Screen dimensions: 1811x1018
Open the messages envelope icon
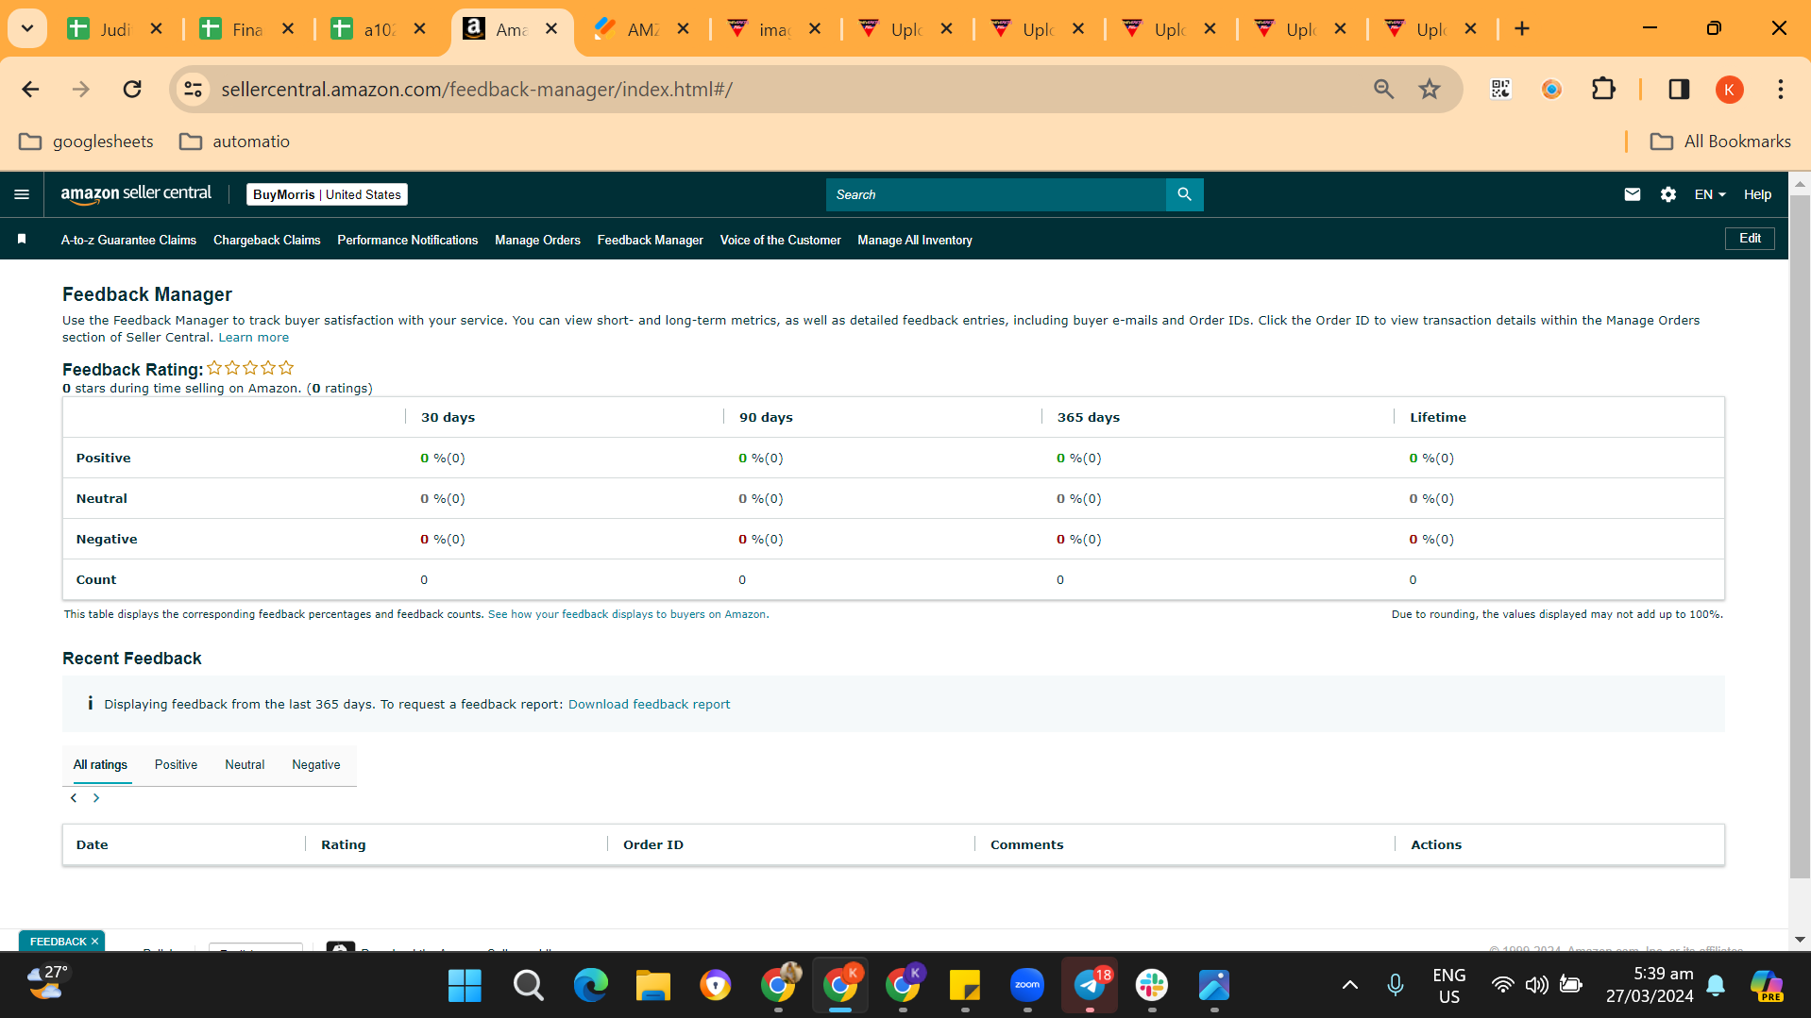click(1633, 194)
